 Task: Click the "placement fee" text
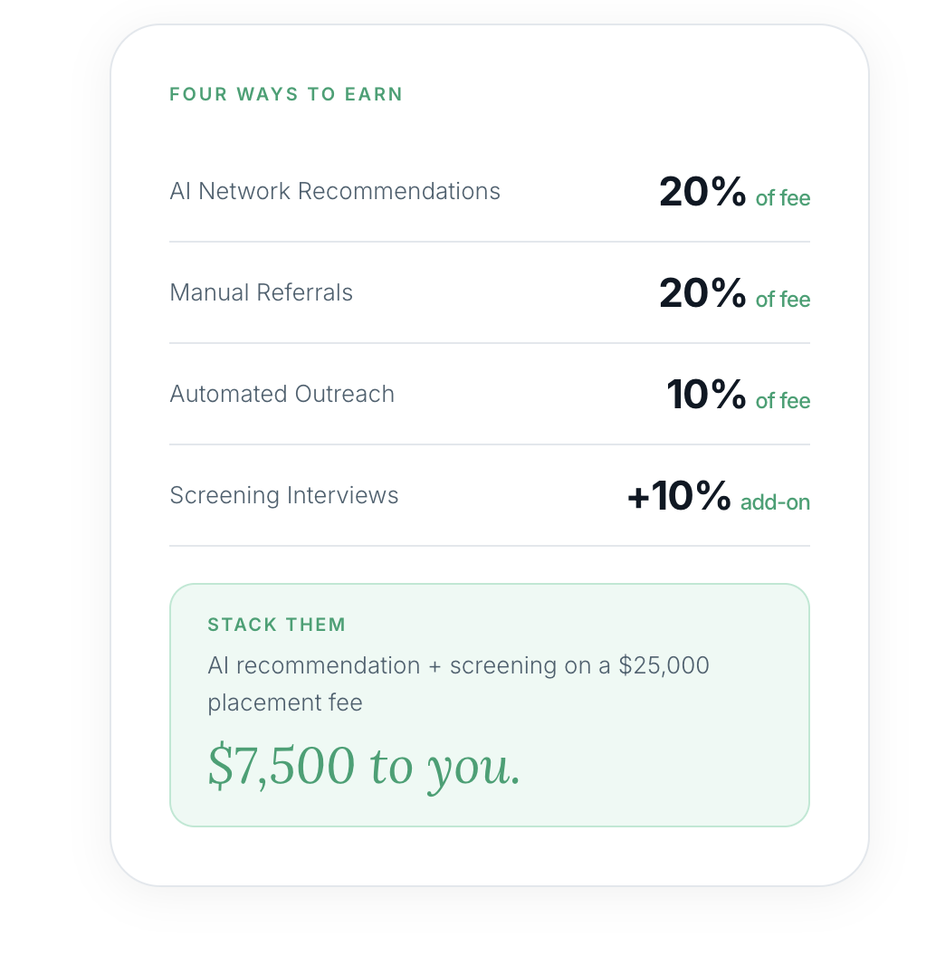tap(285, 703)
